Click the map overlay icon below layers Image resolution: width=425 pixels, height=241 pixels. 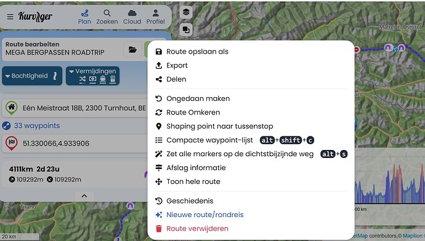pos(186,30)
